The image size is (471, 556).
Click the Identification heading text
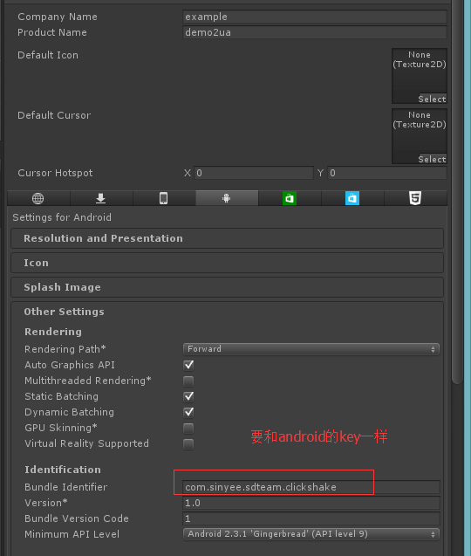pyautogui.click(x=63, y=470)
